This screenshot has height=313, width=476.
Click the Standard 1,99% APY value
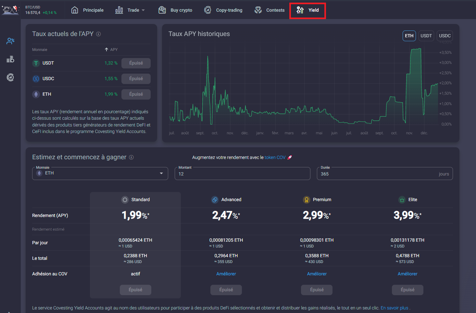(x=135, y=215)
